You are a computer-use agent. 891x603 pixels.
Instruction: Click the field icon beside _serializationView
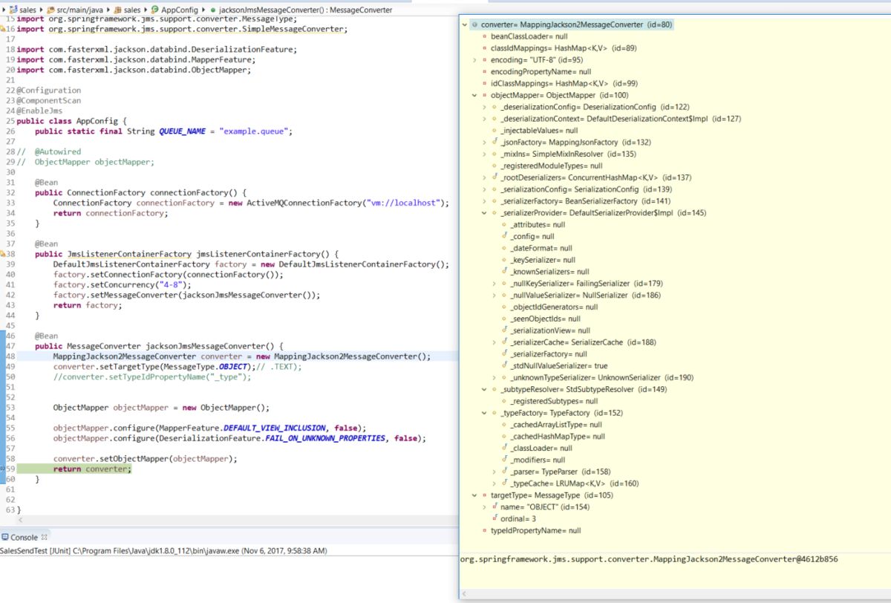click(x=504, y=330)
